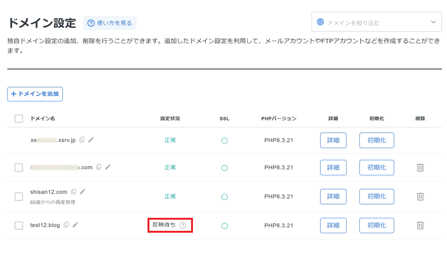Copy shisan12.com using the copy icon

[x=74, y=192]
